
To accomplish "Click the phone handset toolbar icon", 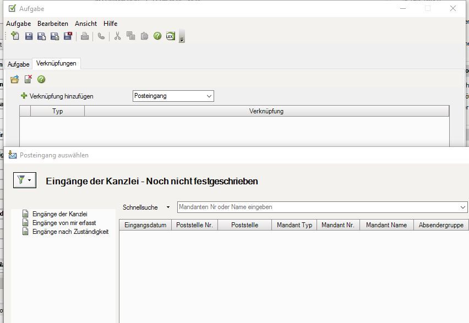I will coord(101,36).
